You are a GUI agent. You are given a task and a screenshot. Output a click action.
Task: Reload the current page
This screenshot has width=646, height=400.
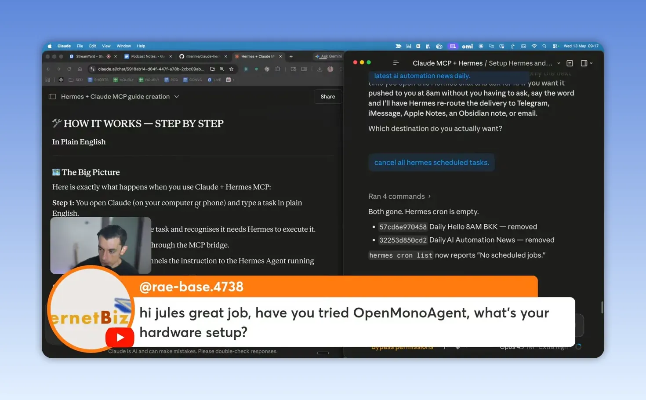(x=69, y=69)
